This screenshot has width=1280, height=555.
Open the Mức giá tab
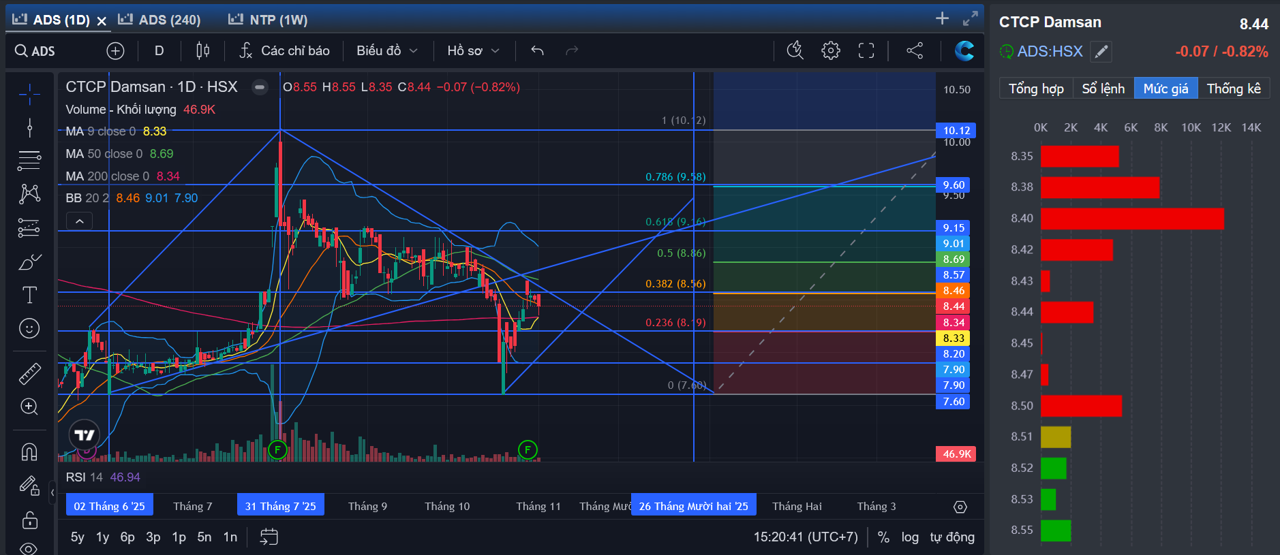1165,89
